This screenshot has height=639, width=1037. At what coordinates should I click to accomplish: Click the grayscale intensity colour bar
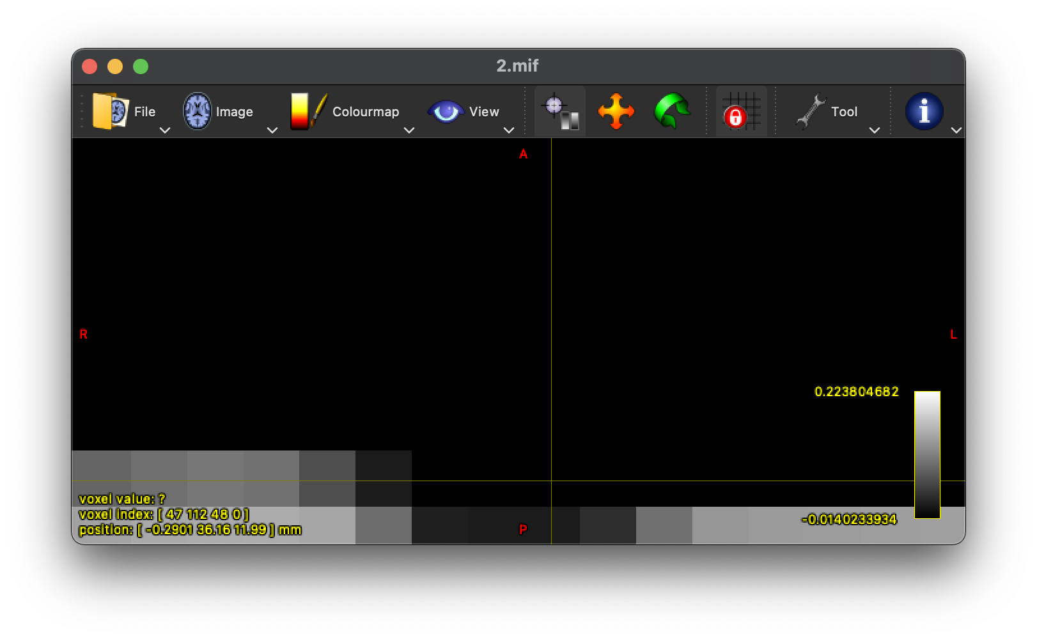pos(928,455)
